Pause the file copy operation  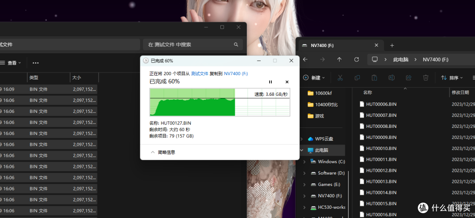(x=270, y=82)
